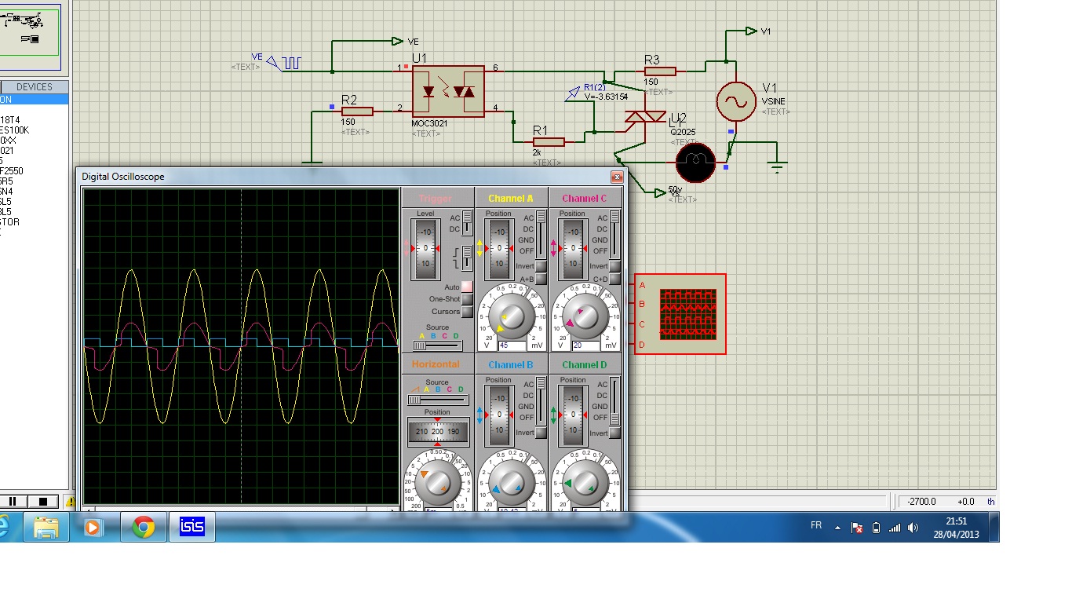Click Channel C value field showing 20
The image size is (1072, 603).
point(587,345)
